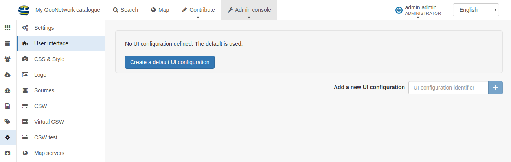Open the document reports sidebar icon
This screenshot has height=162, width=511.
pos(7,106)
